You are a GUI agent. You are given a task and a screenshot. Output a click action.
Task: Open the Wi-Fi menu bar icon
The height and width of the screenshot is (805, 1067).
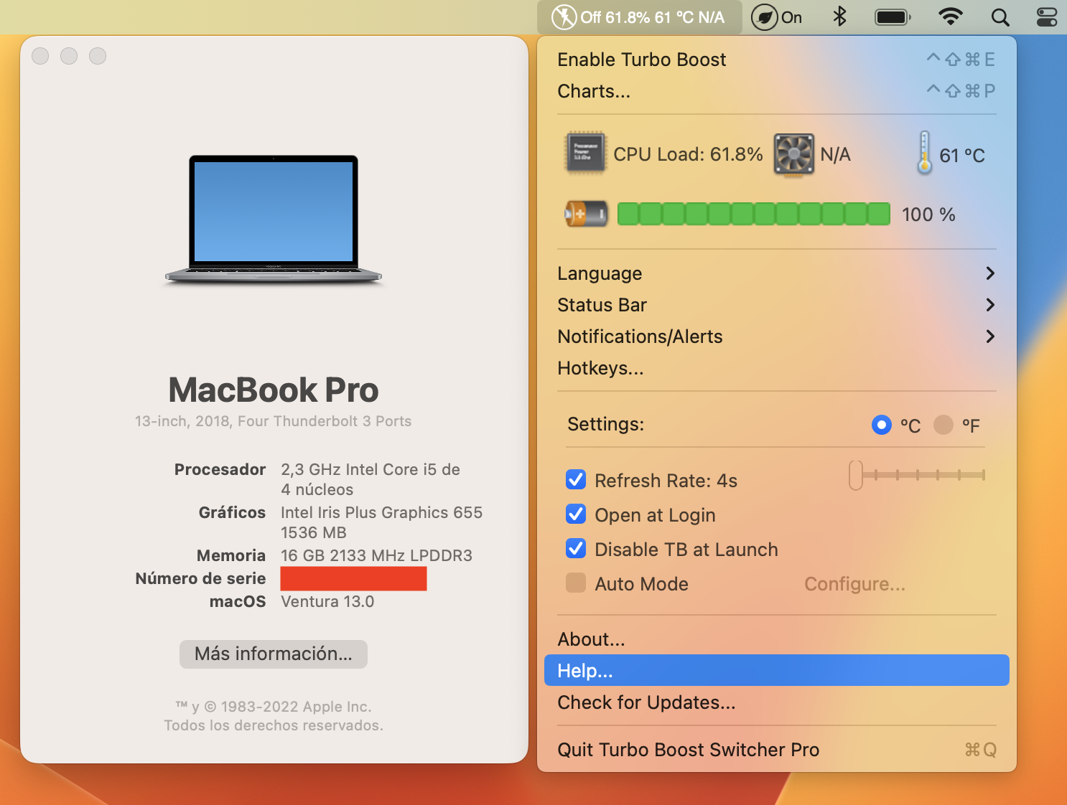[951, 17]
